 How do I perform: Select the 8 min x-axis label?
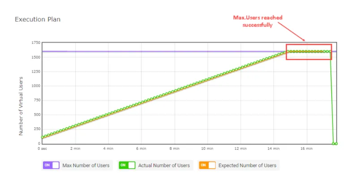tap(174, 148)
